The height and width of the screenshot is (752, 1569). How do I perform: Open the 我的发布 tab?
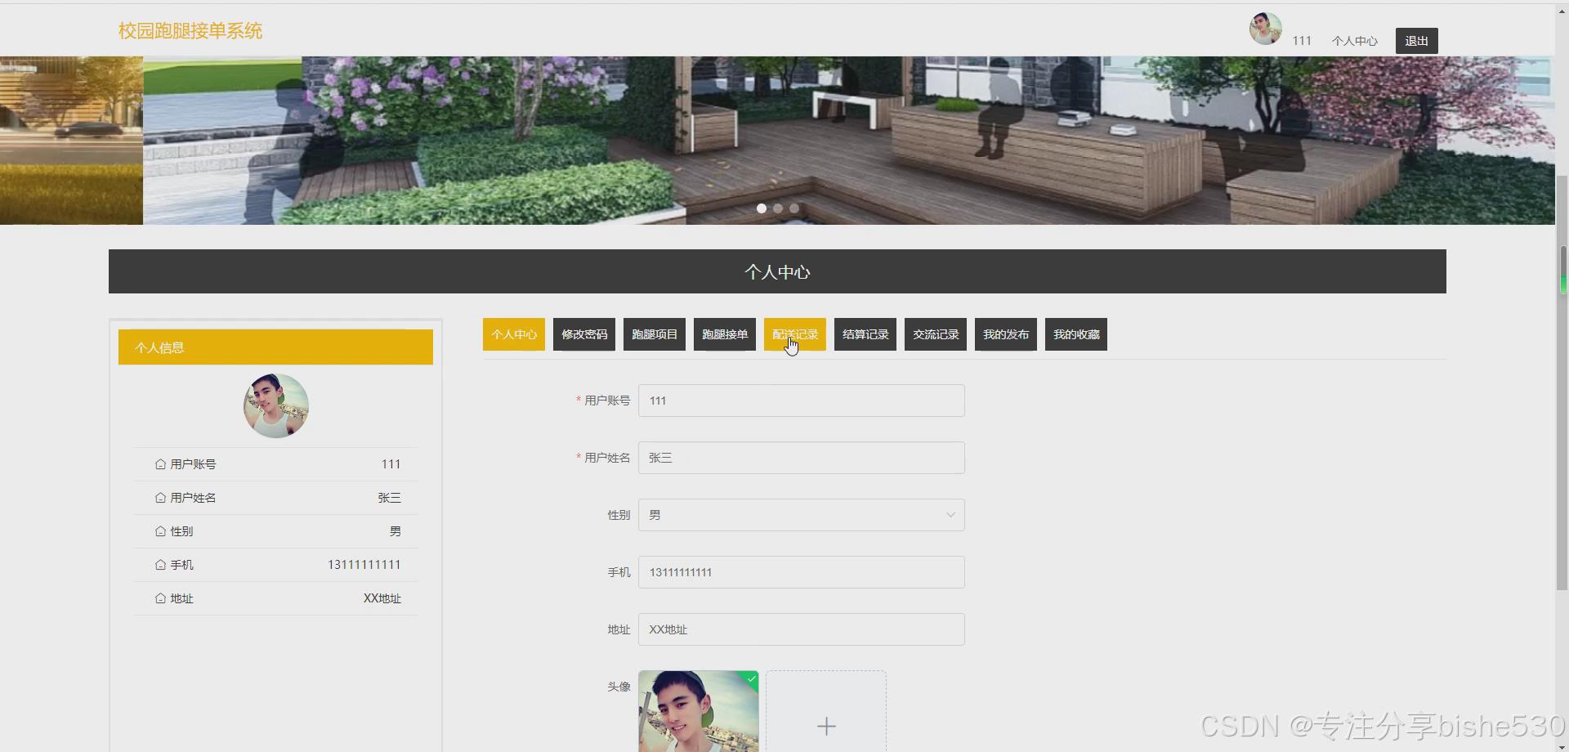[x=1006, y=334]
